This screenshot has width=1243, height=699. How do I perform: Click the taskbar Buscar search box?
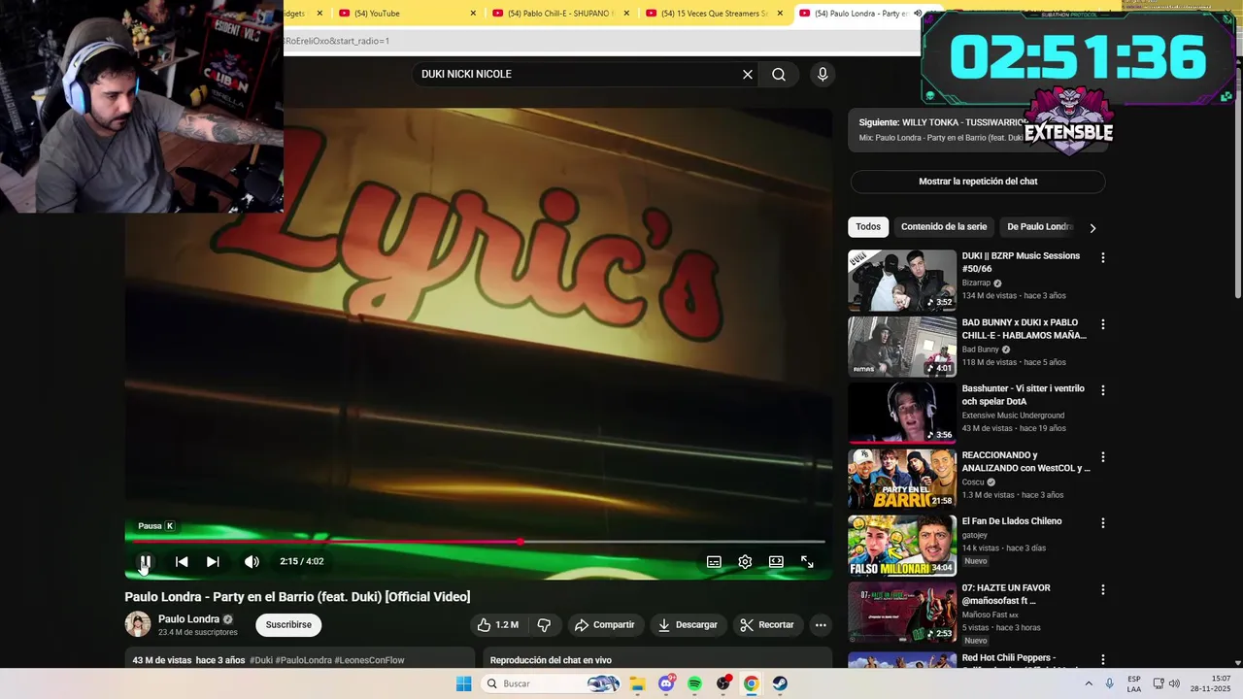[552, 683]
